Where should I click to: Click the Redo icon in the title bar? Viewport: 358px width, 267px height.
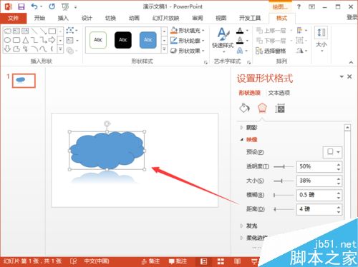pos(52,6)
